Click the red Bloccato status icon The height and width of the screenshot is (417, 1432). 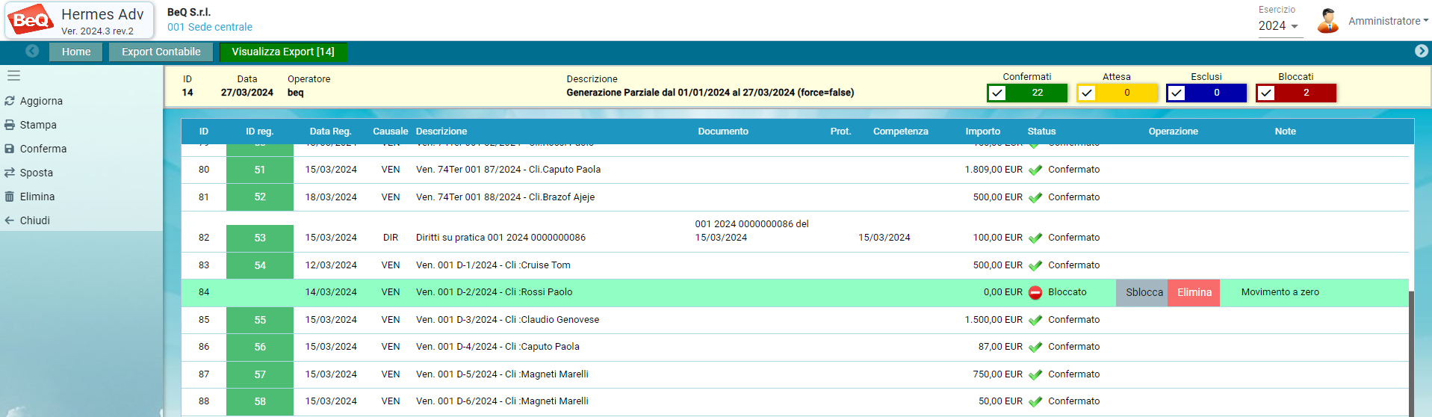(x=1035, y=293)
